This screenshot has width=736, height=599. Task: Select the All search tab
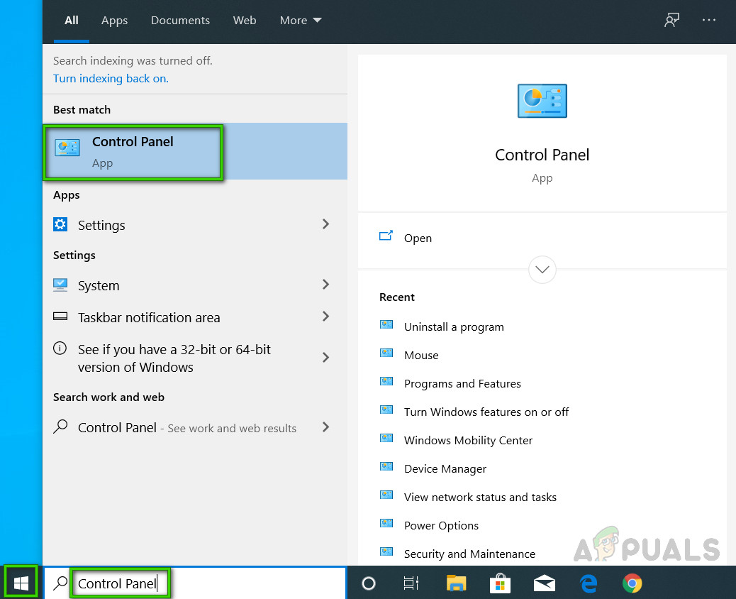point(72,20)
